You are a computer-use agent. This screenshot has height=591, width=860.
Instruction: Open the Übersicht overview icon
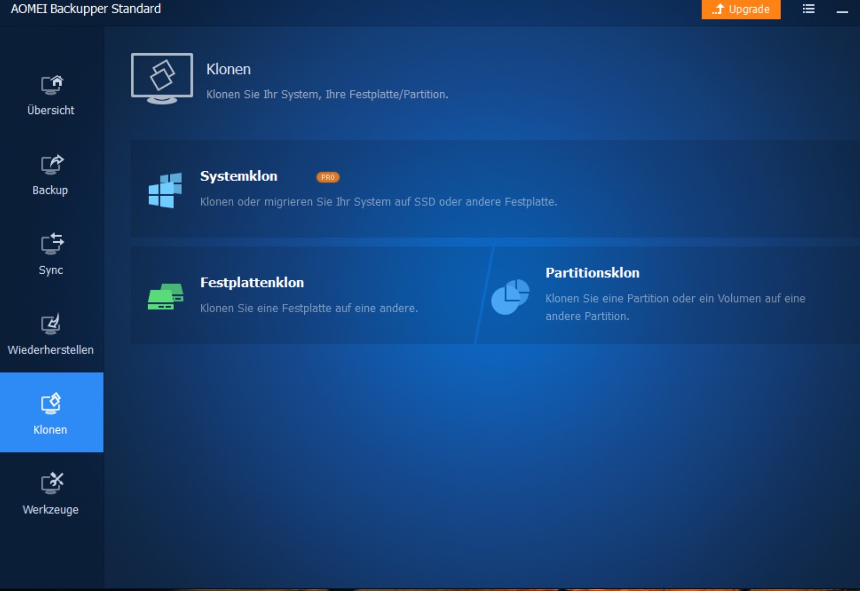[52, 85]
